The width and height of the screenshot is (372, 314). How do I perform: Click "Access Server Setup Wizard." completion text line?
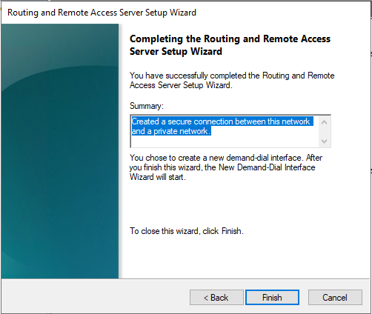tap(181, 85)
